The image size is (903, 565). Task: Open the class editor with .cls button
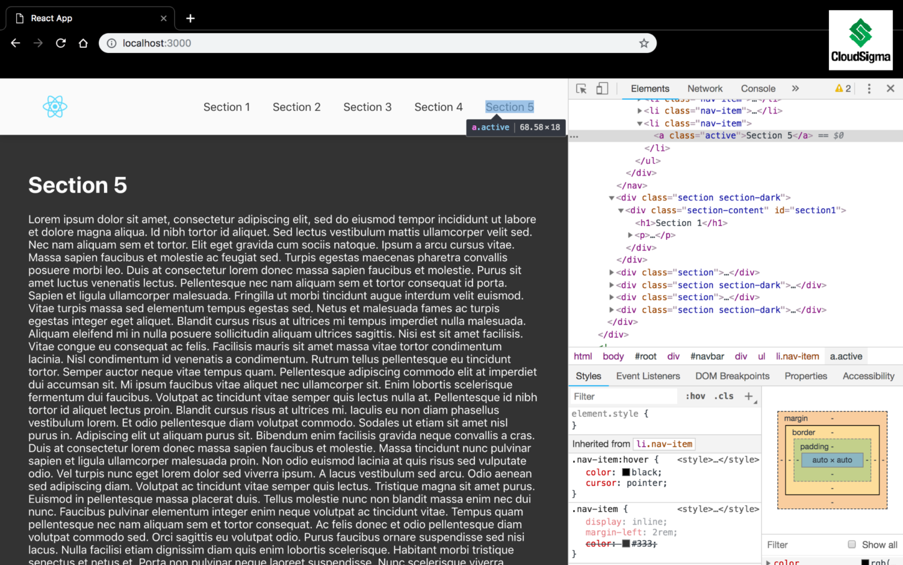(x=724, y=396)
